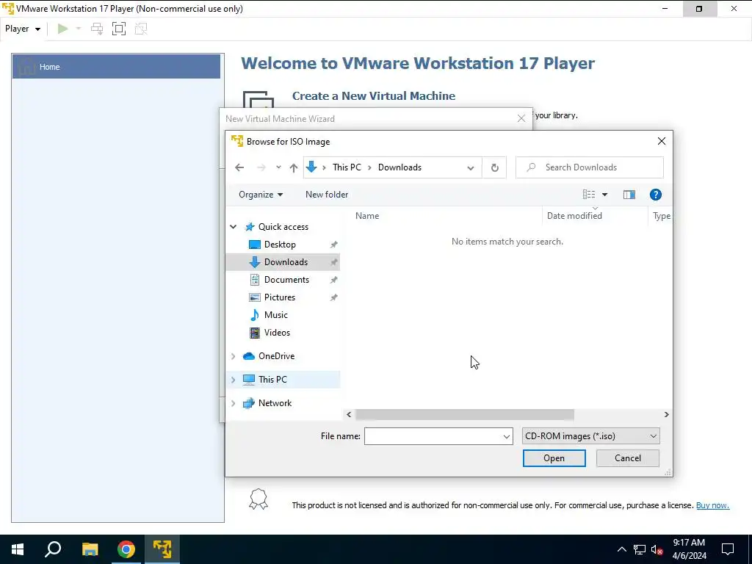Click the network status tray icon

640,549
